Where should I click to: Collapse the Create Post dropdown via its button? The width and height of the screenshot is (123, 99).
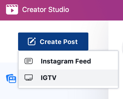click(53, 41)
